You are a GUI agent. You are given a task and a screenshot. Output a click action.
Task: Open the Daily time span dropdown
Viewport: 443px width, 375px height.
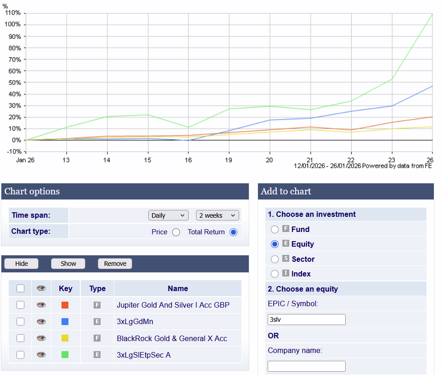168,215
